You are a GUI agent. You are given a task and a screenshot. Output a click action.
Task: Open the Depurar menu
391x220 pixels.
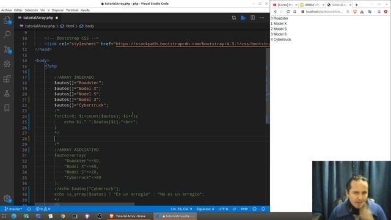point(58,10)
